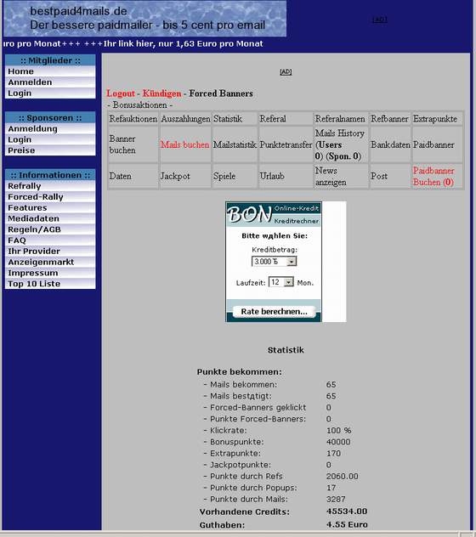Open Banner buchen link
The width and height of the screenshot is (476, 537).
(x=122, y=144)
